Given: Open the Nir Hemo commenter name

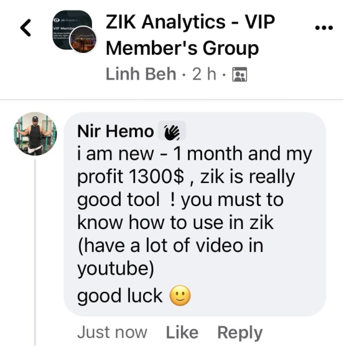Looking at the screenshot, I should click(x=116, y=131).
